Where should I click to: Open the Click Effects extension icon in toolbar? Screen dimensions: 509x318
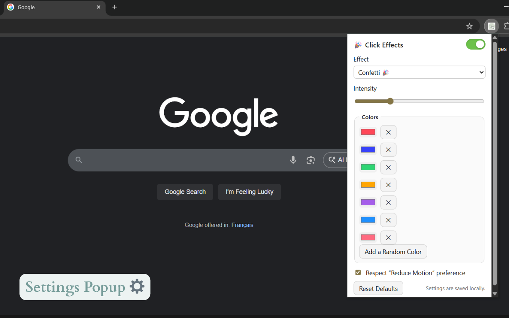click(492, 26)
